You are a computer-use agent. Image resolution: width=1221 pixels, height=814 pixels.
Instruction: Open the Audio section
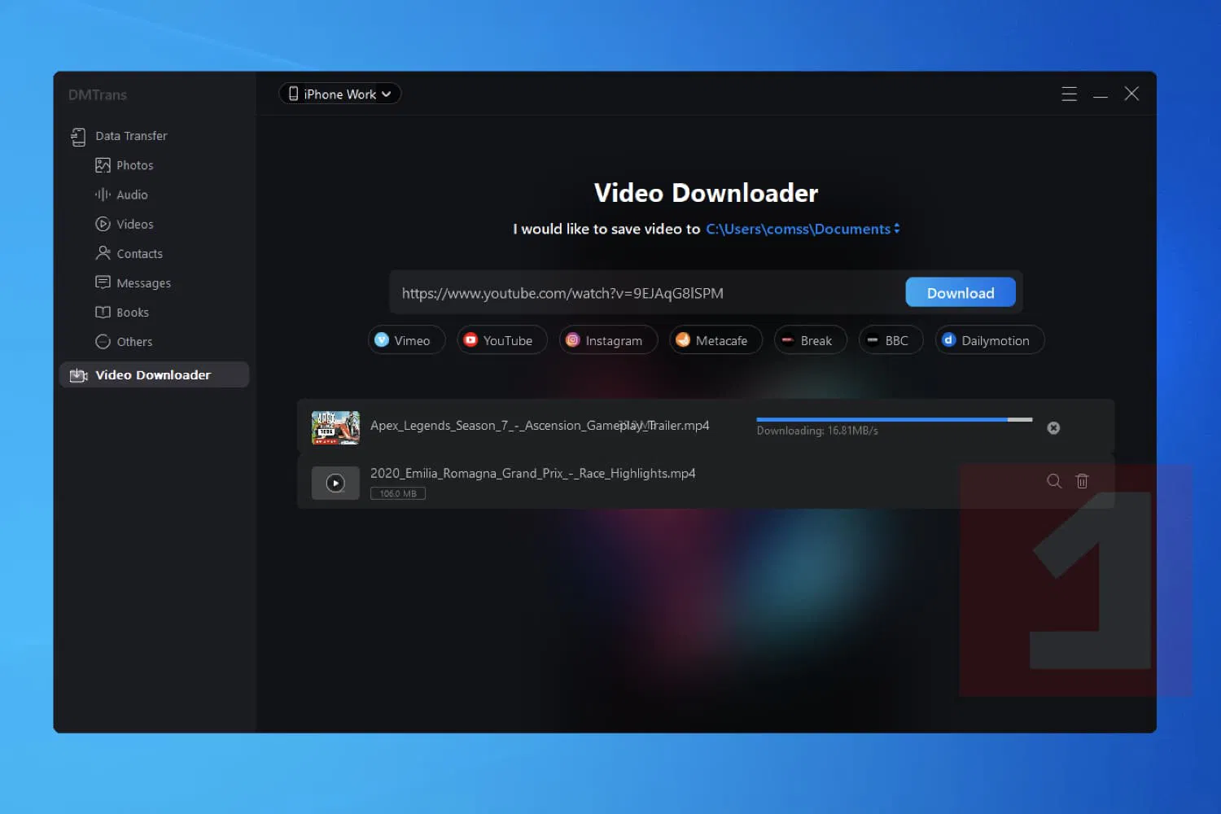click(132, 195)
